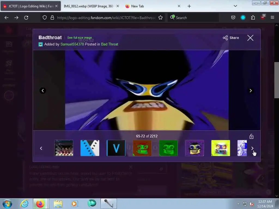Switch to JCTOT Logo Editing Wiki tab

[x=31, y=6]
